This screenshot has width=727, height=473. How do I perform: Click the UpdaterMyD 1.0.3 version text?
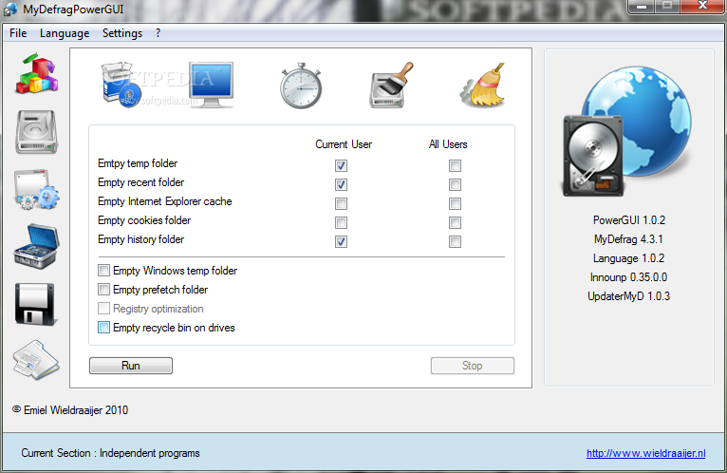tap(628, 296)
